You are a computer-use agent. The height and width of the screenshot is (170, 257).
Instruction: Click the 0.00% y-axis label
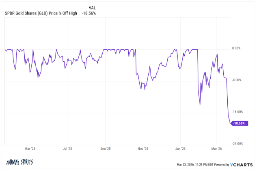tap(237, 48)
